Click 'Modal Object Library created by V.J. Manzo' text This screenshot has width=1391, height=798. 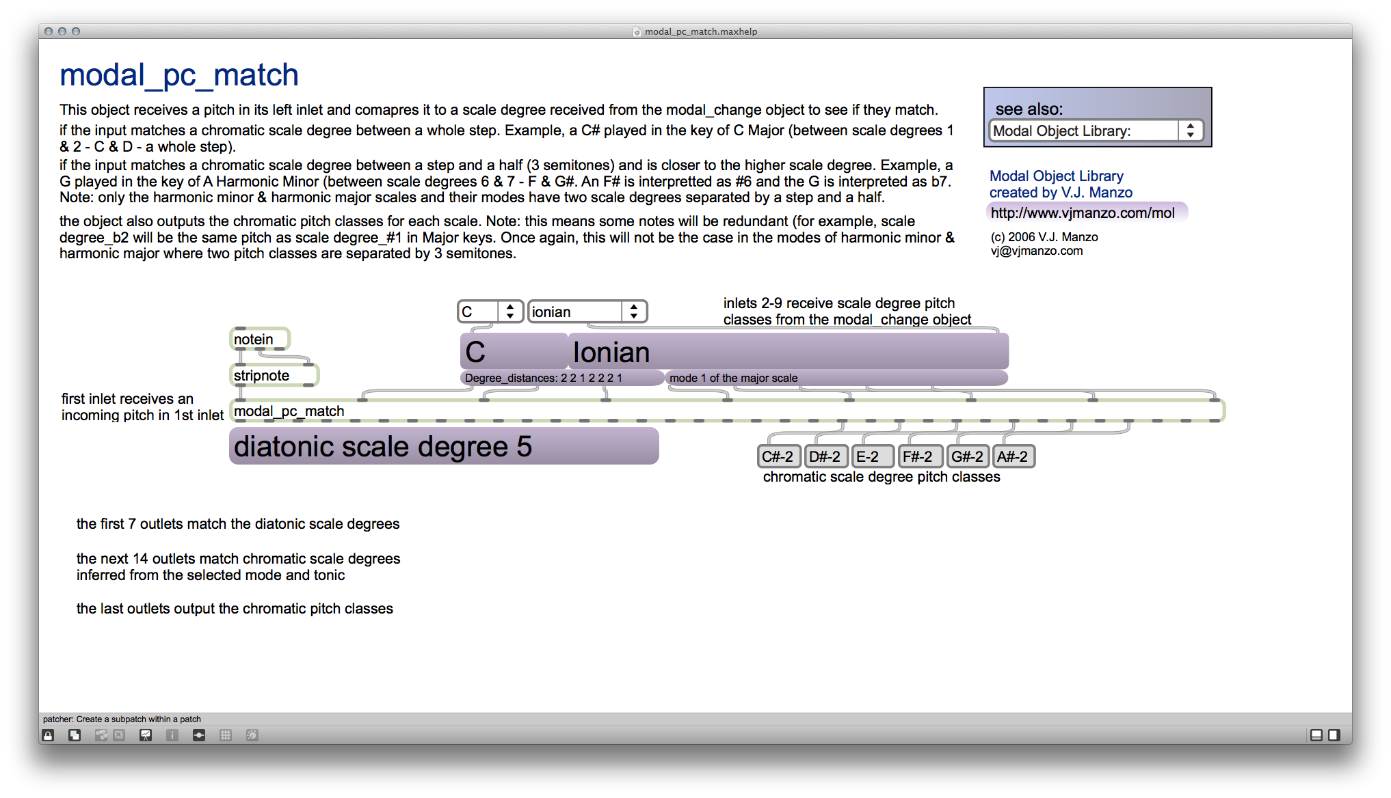pyautogui.click(x=1061, y=184)
